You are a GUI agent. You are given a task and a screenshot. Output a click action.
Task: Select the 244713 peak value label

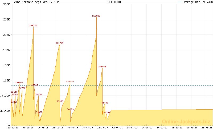click(x=33, y=25)
